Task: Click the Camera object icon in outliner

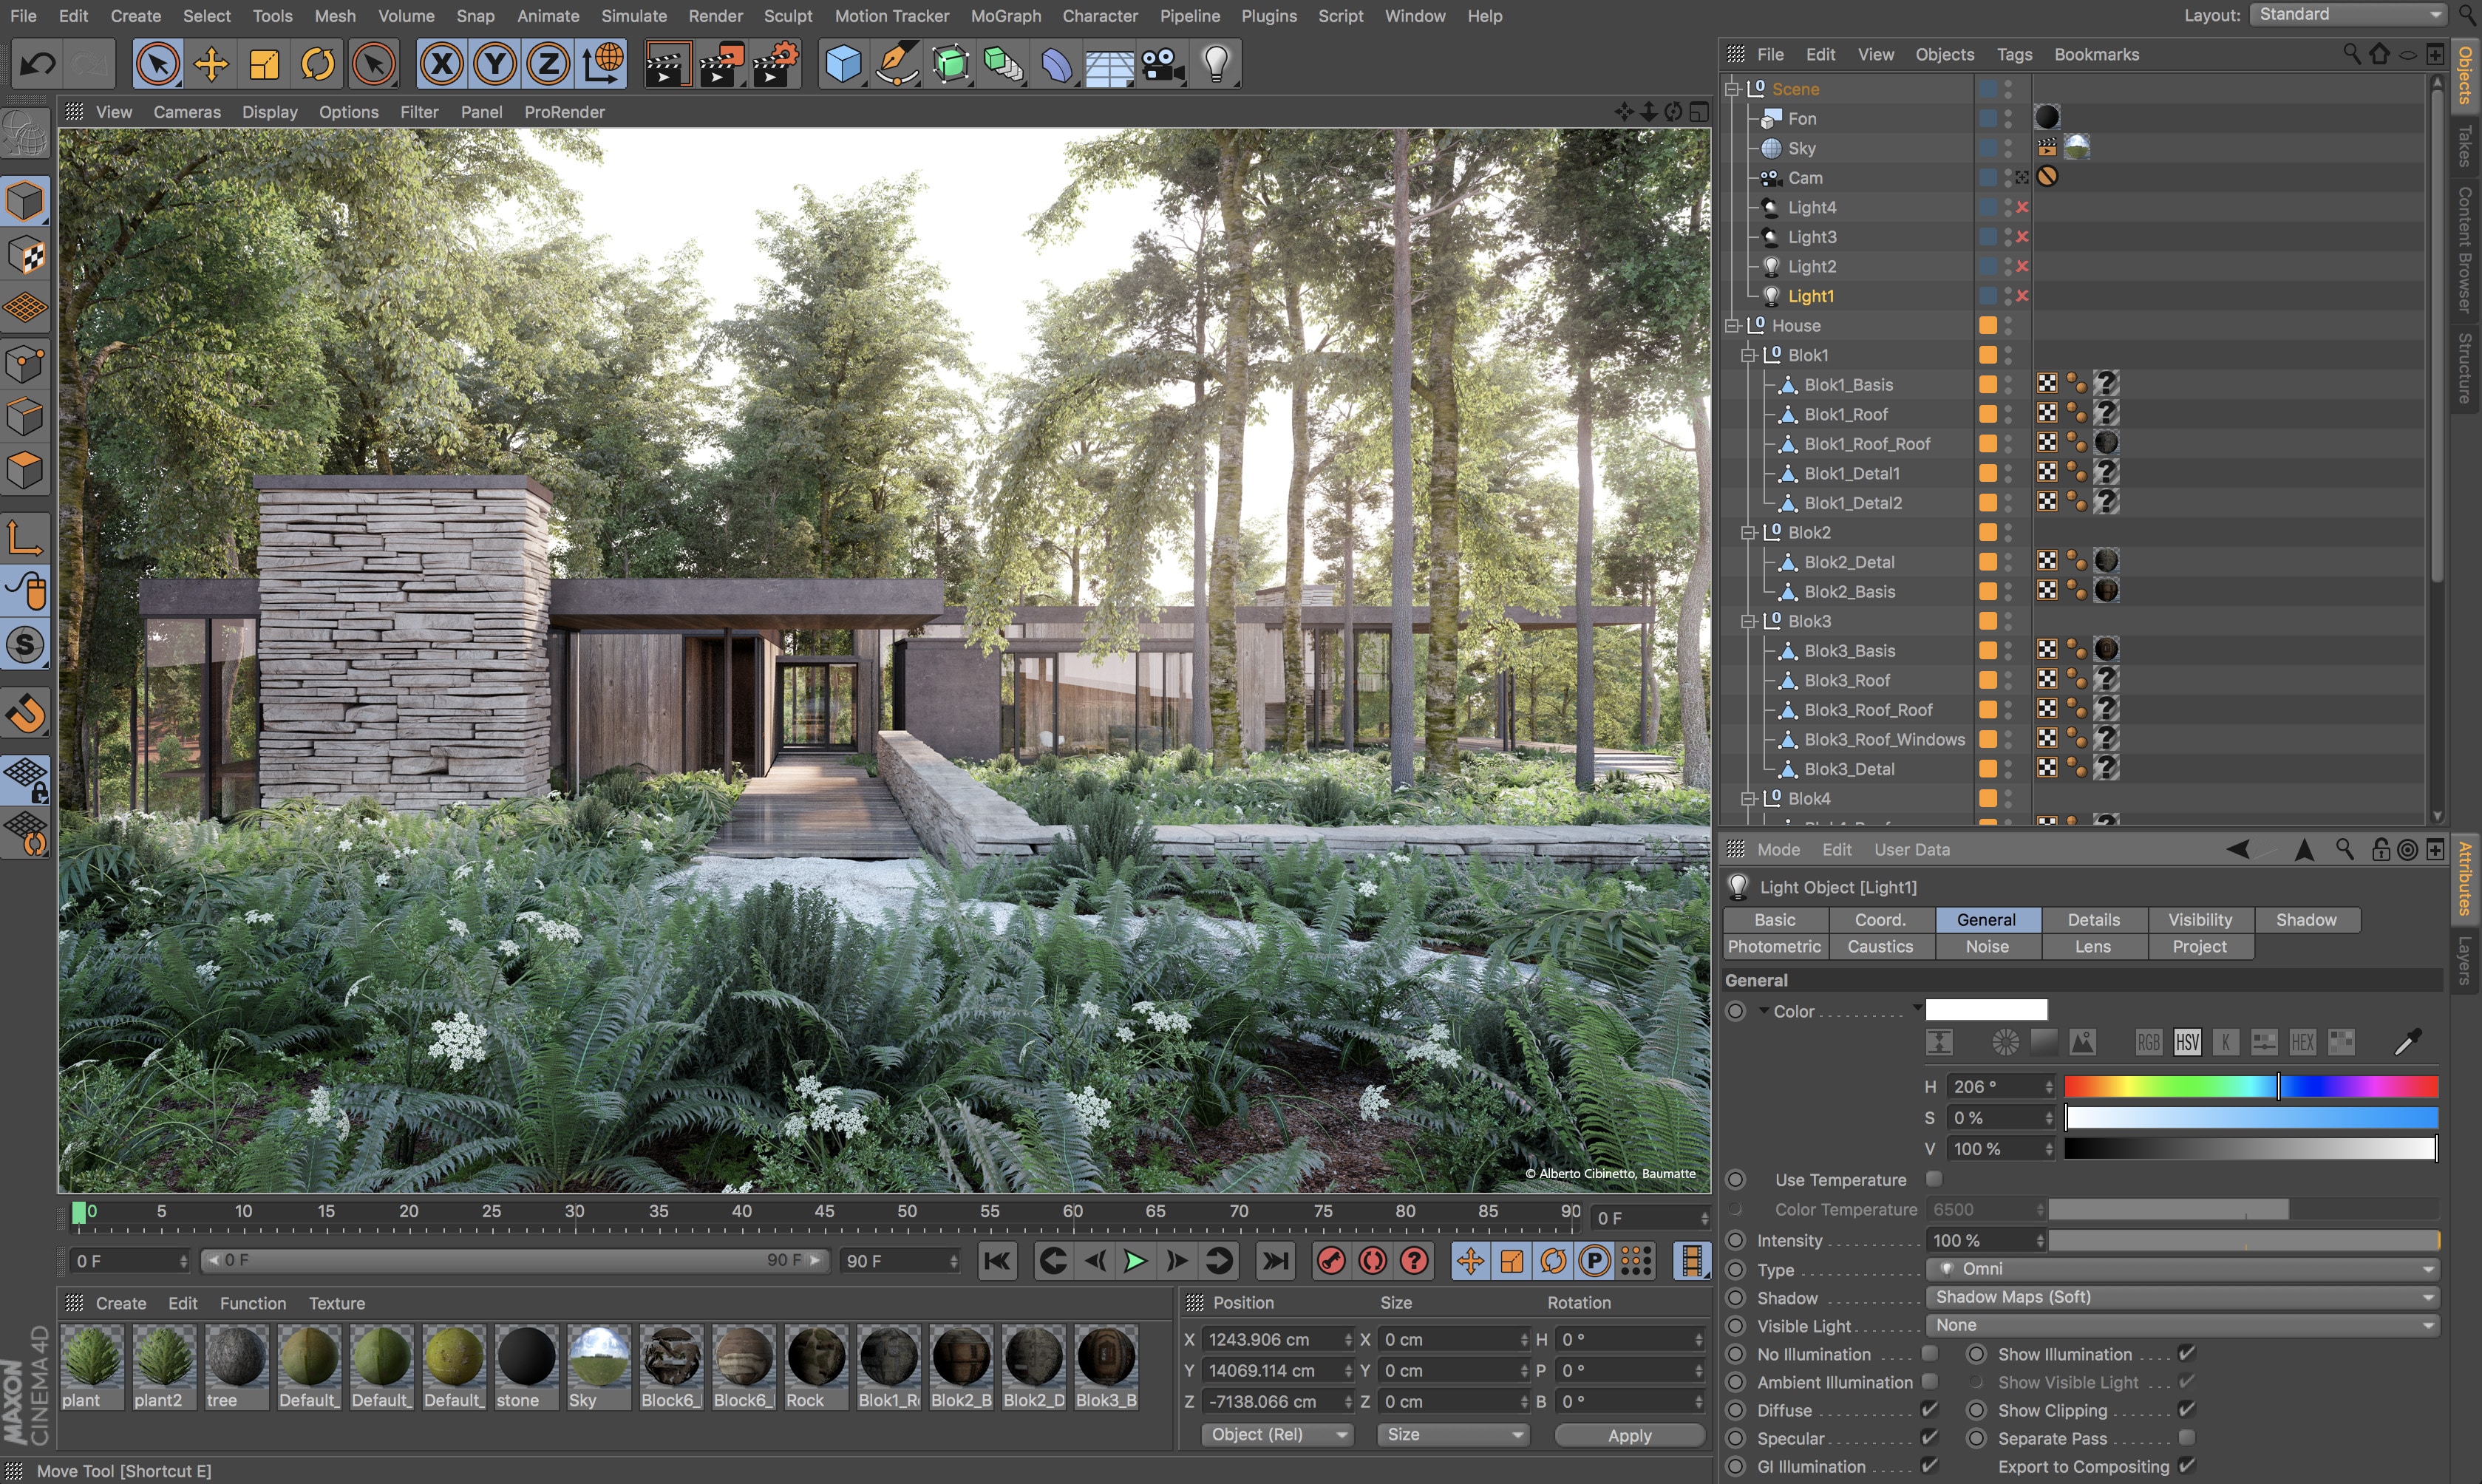Action: [x=1770, y=177]
